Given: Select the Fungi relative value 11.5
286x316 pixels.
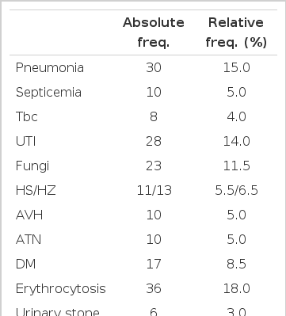Looking at the screenshot, I should 237,166.
